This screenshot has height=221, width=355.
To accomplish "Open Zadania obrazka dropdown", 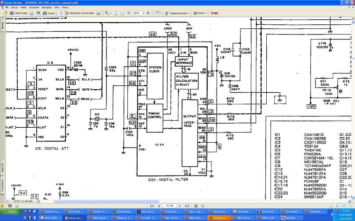I will [177, 13].
